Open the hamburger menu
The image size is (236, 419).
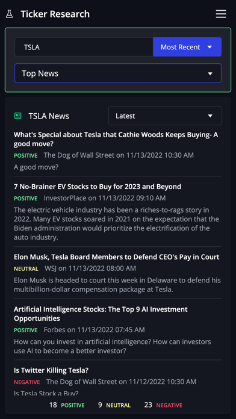pos(221,14)
